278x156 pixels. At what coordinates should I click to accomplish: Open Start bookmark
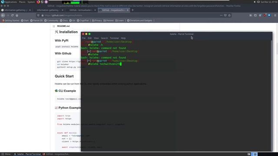pos(25,20)
